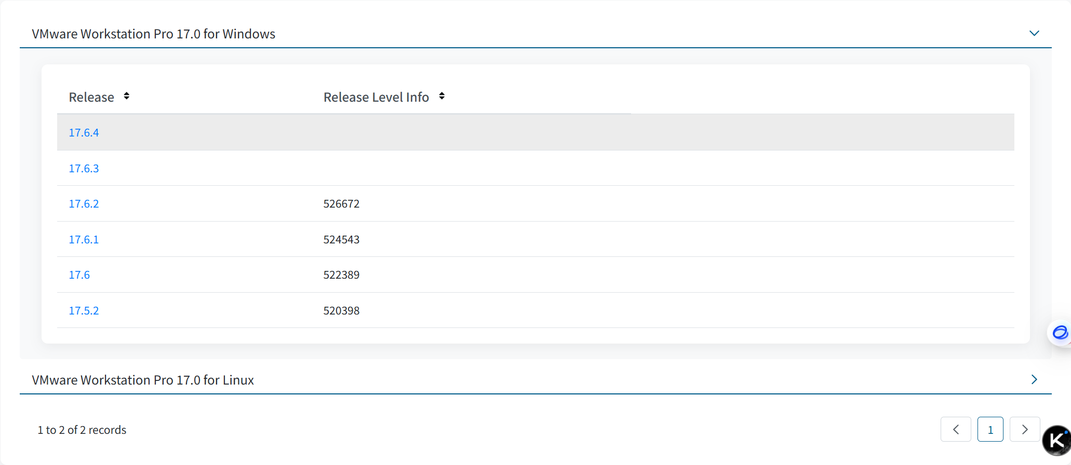Image resolution: width=1071 pixels, height=465 pixels.
Task: Open release 17.5.2 link
Action: tap(84, 311)
